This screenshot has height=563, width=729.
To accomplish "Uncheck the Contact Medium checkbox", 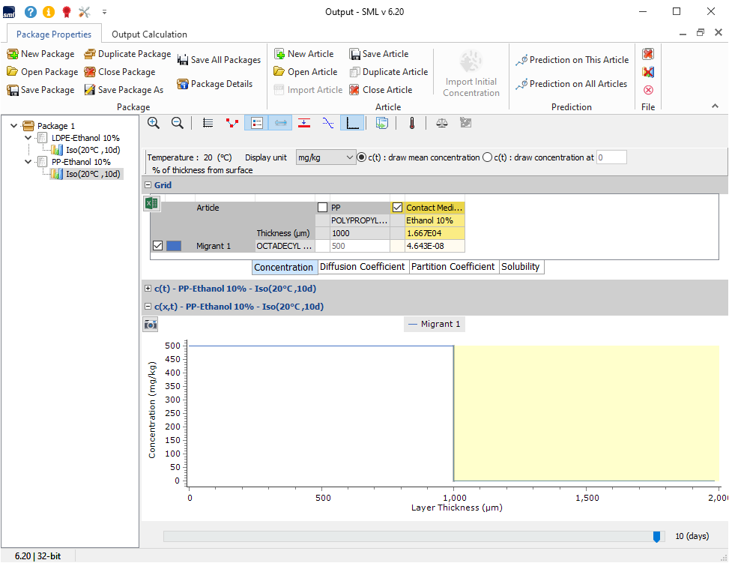I will [397, 208].
